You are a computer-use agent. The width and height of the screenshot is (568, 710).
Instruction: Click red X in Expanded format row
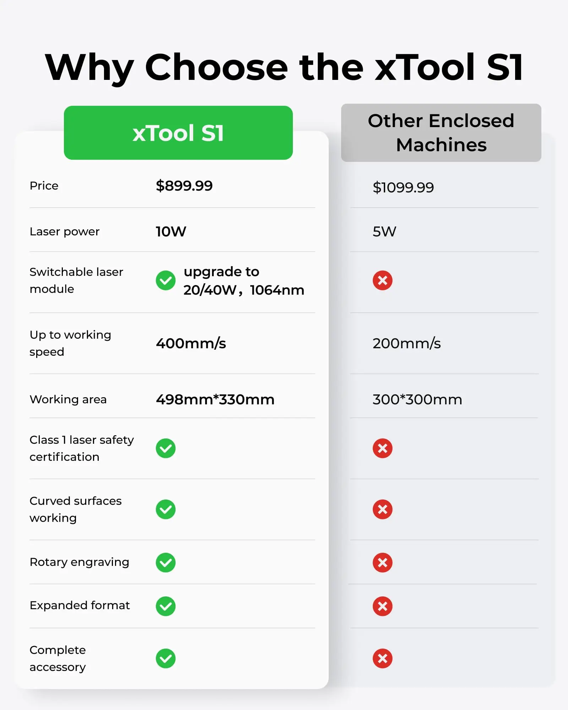pyautogui.click(x=383, y=606)
